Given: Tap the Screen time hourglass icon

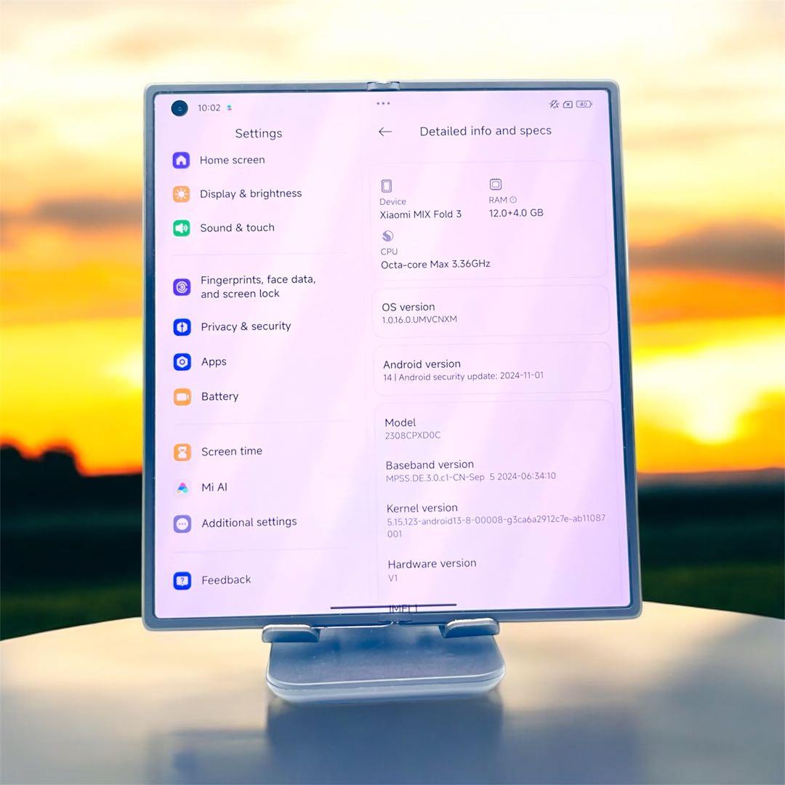Looking at the screenshot, I should pyautogui.click(x=182, y=452).
